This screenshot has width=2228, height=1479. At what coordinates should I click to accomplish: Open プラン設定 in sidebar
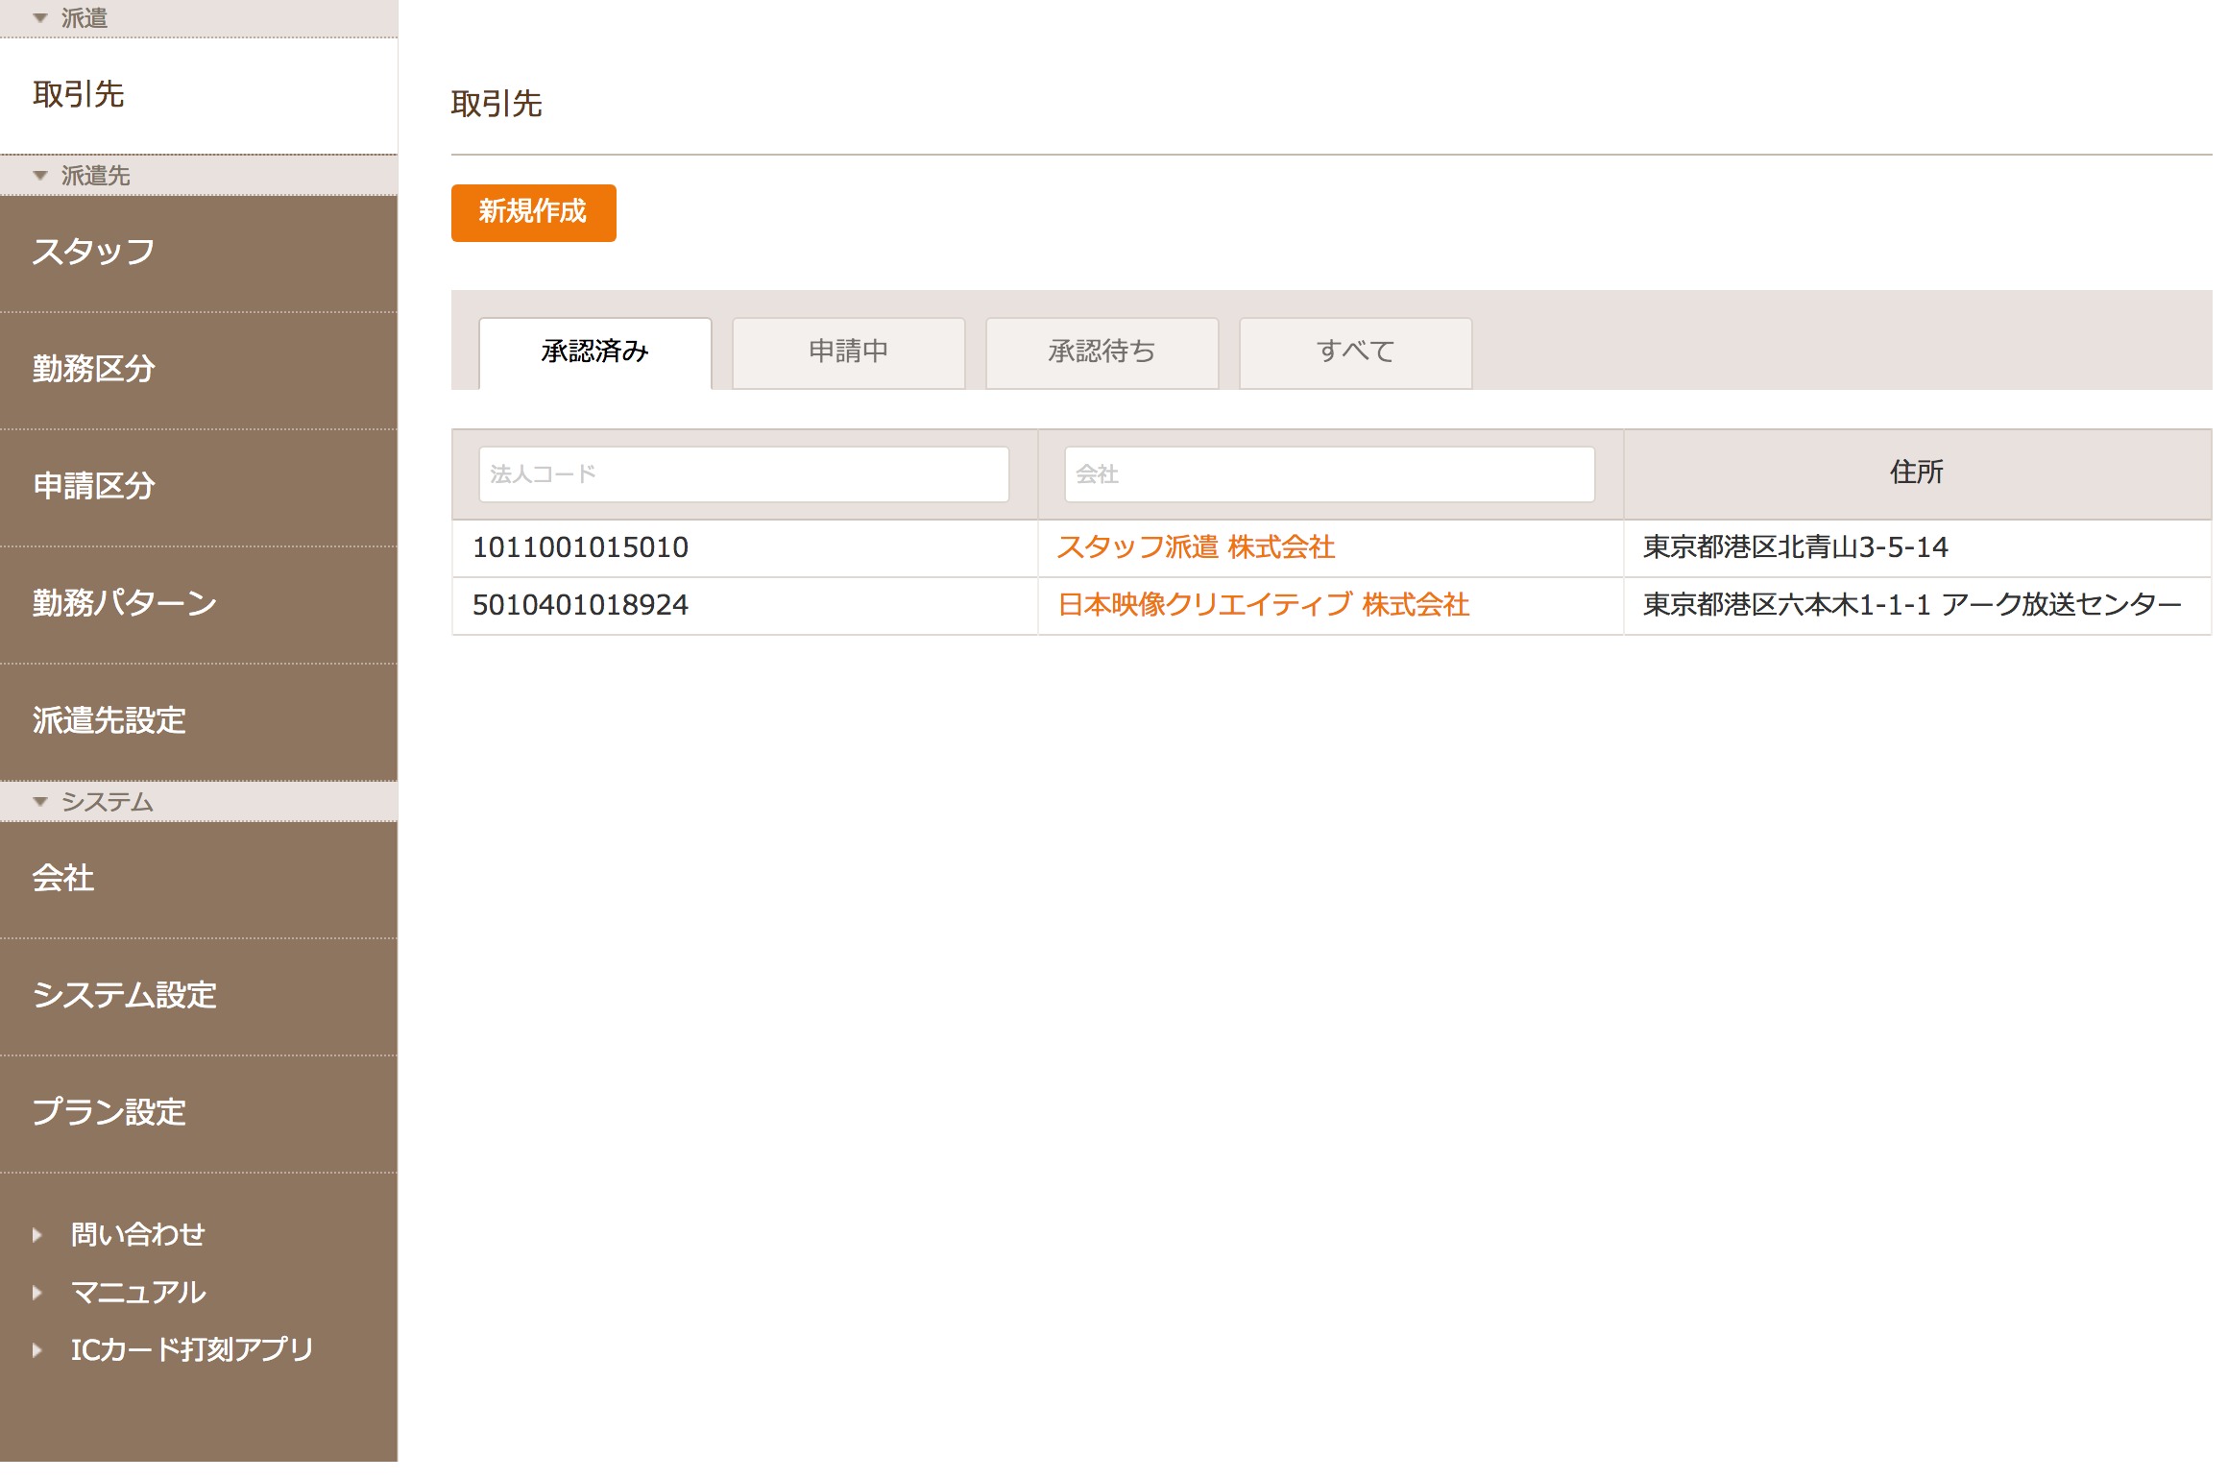pyautogui.click(x=199, y=1114)
